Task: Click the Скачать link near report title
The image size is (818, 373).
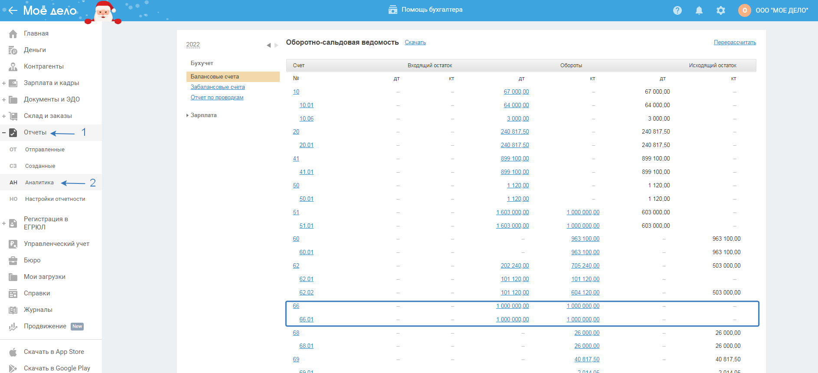Action: (415, 43)
